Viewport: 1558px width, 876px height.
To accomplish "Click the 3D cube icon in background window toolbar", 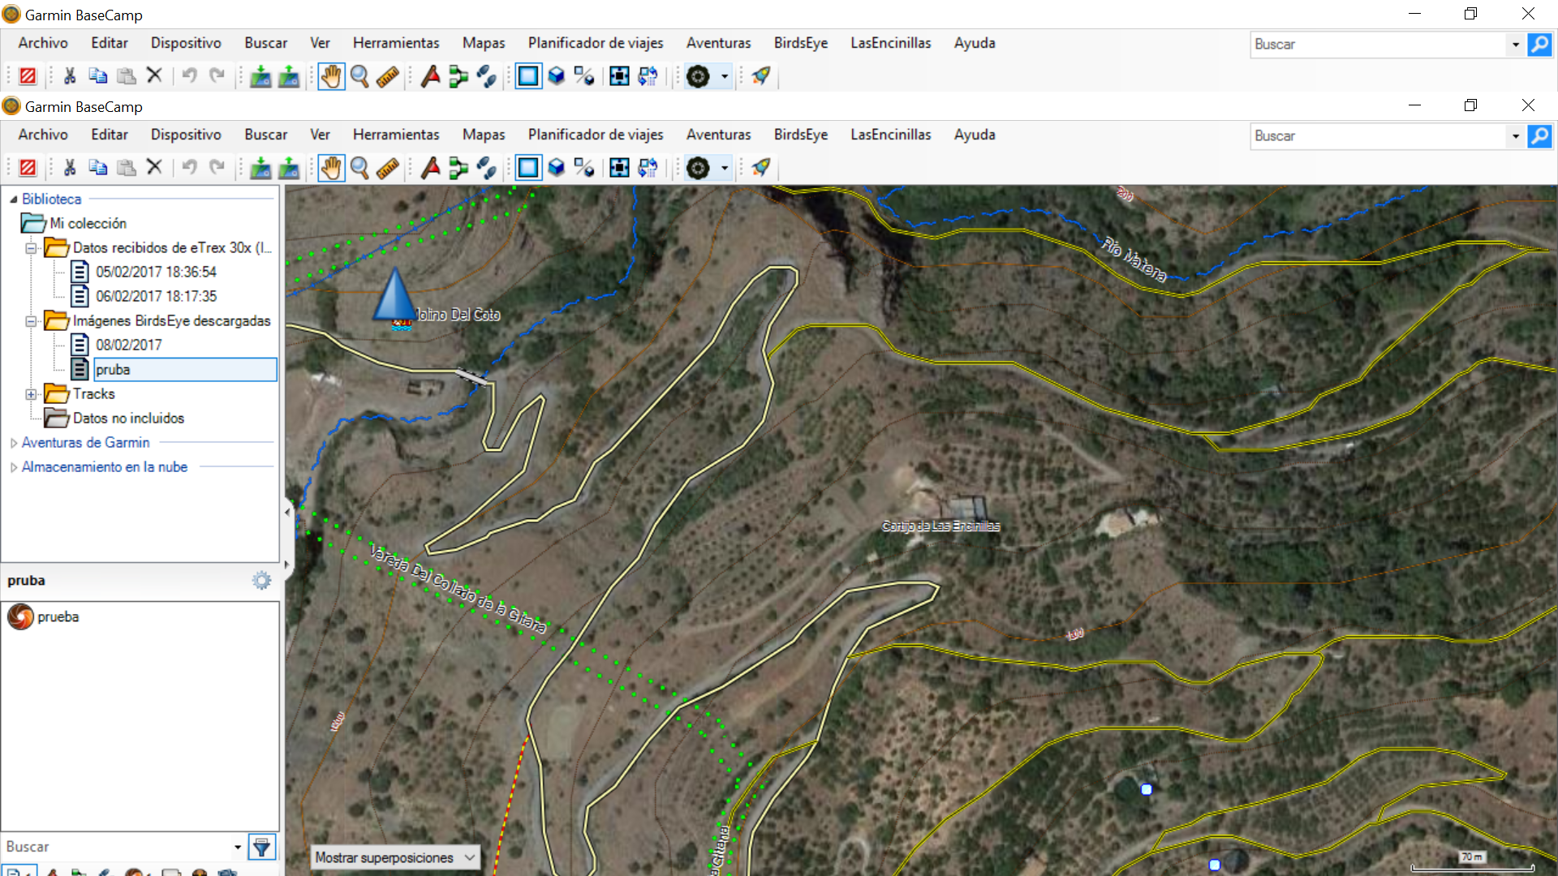I will 557,76.
